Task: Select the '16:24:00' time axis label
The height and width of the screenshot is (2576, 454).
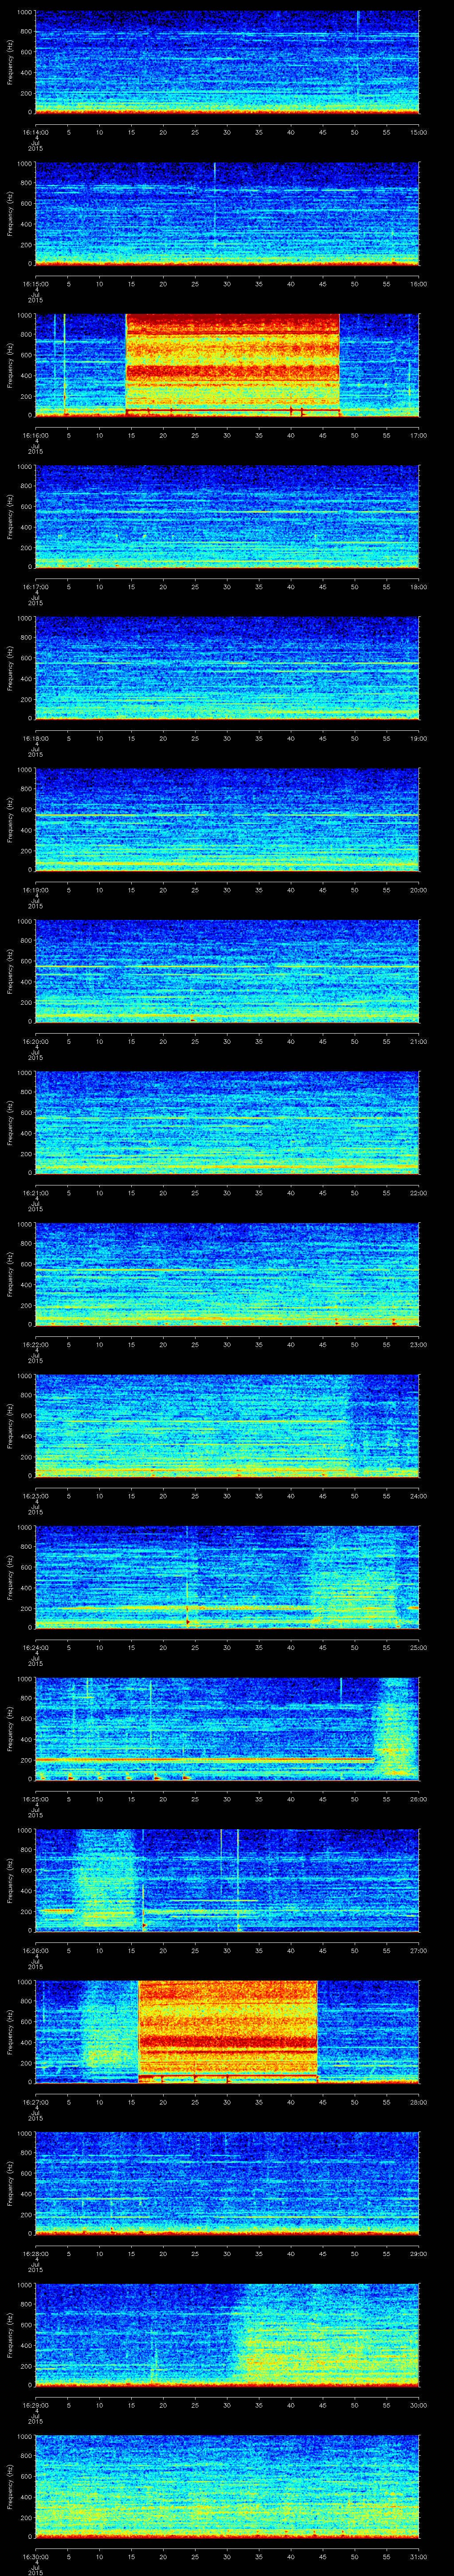Action: [35, 1648]
